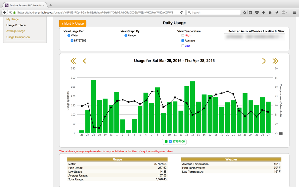The height and width of the screenshot is (187, 299).
Task: Open the Firefox hamburger menu
Action: [294, 12]
